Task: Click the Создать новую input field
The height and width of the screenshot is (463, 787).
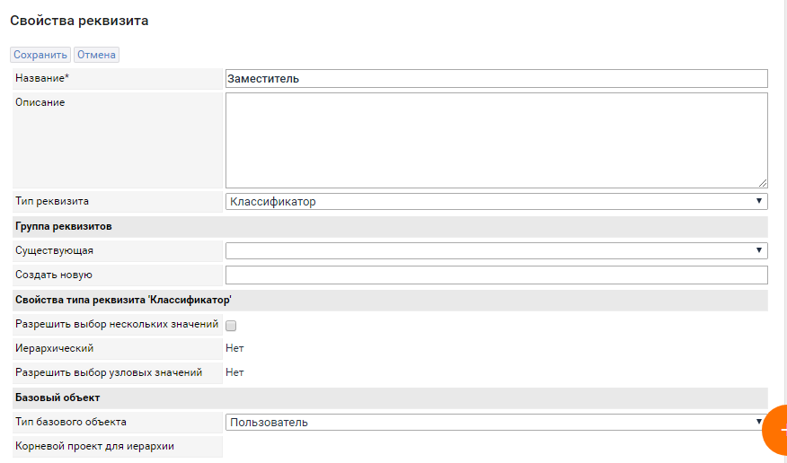Action: point(496,275)
